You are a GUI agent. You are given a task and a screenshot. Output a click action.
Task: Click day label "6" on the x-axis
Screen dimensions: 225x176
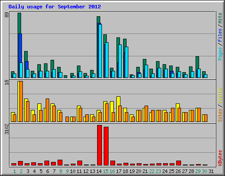click(47, 171)
